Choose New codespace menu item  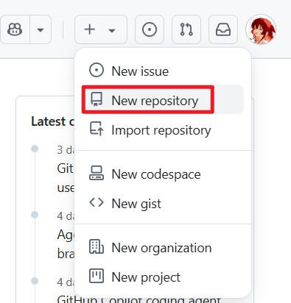(x=163, y=174)
